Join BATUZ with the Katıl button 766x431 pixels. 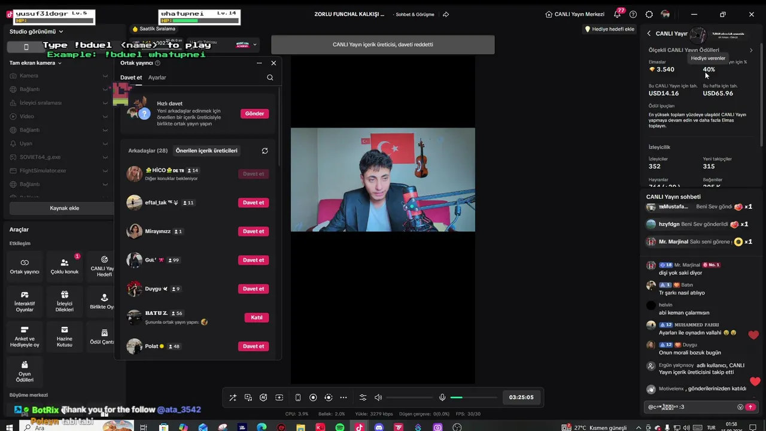point(257,317)
